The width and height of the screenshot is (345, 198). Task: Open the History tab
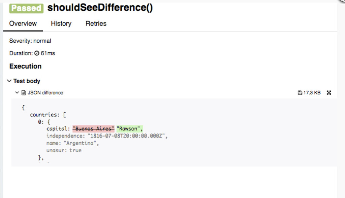coord(61,23)
